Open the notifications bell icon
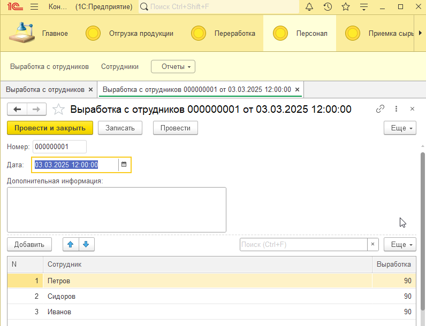 point(309,7)
